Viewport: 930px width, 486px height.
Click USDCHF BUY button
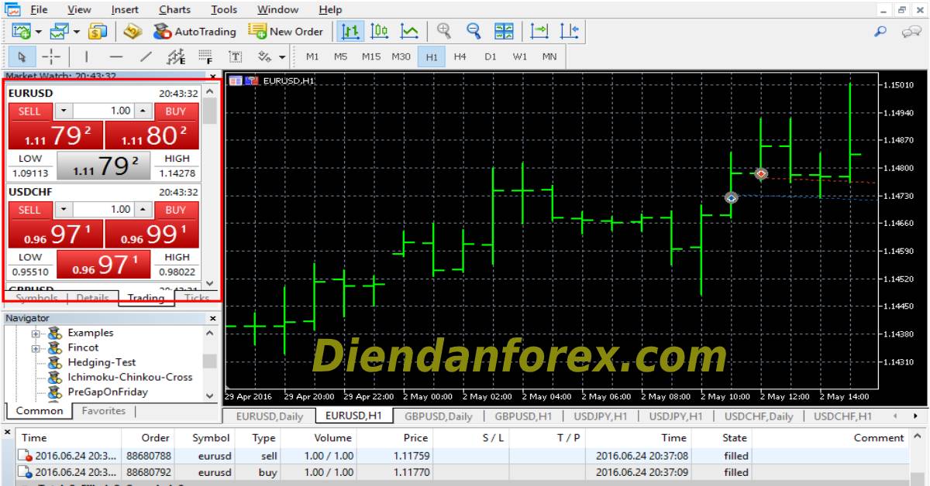(x=176, y=210)
